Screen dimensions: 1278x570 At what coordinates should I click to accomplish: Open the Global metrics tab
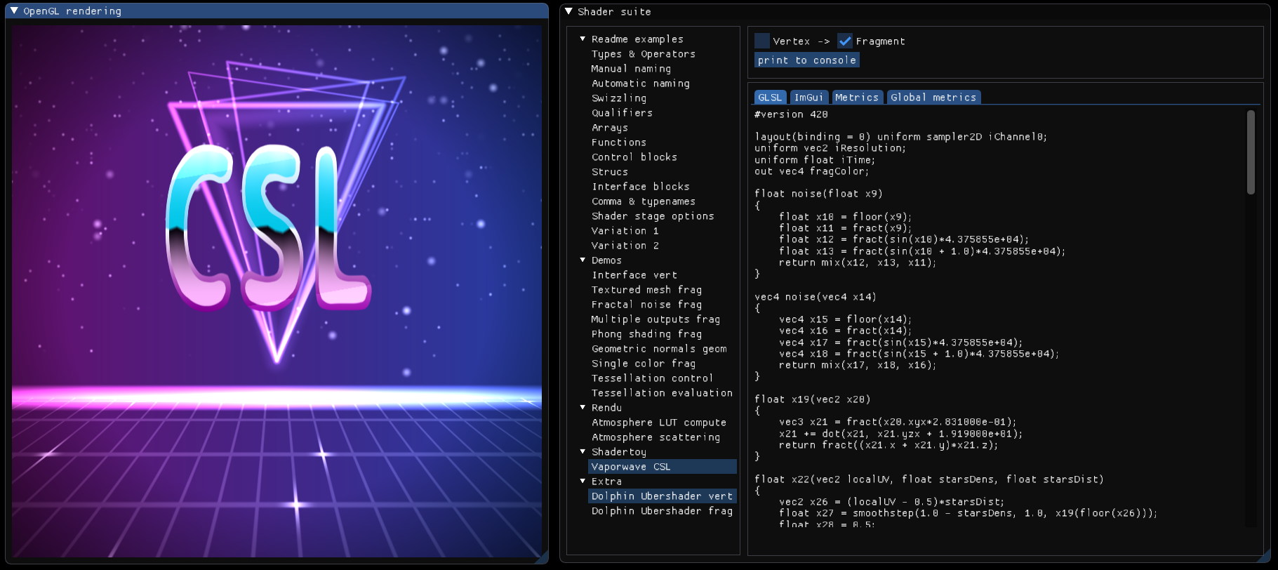(933, 98)
